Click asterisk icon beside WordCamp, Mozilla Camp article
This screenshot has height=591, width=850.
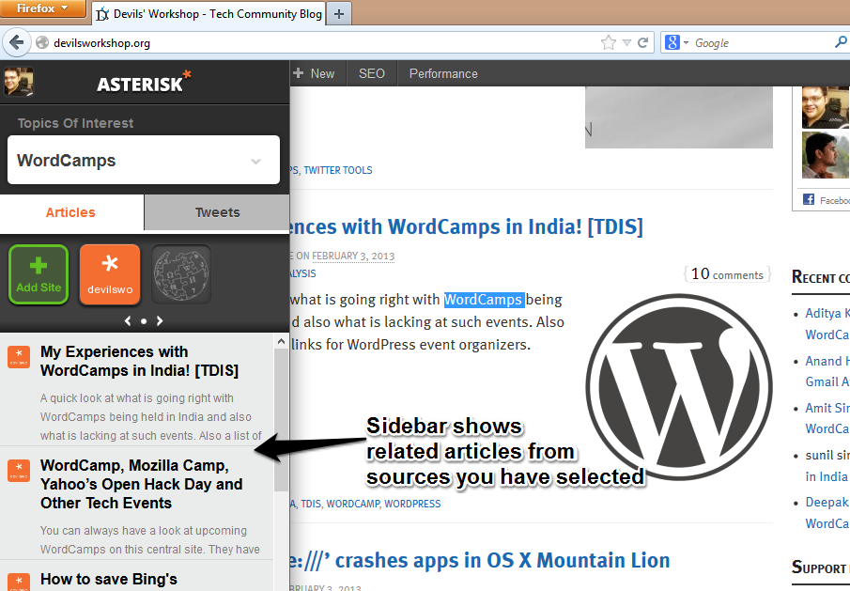[19, 471]
